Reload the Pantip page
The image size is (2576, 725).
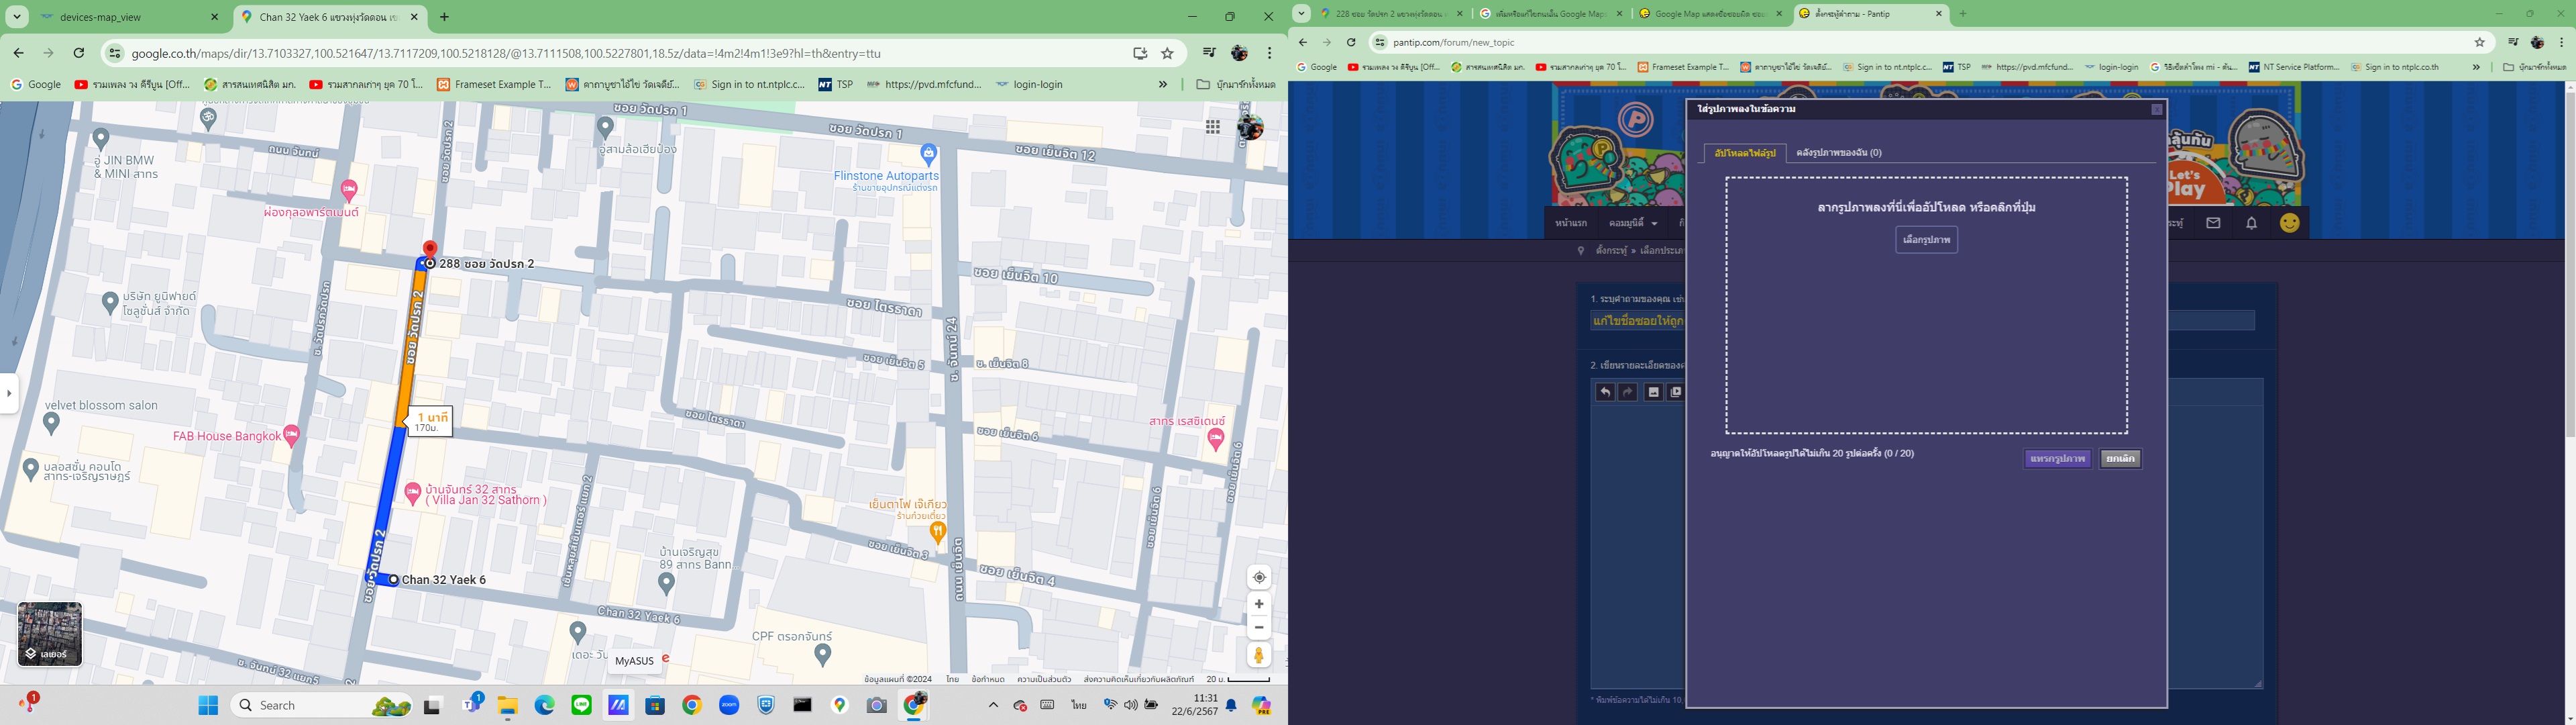(x=1351, y=42)
